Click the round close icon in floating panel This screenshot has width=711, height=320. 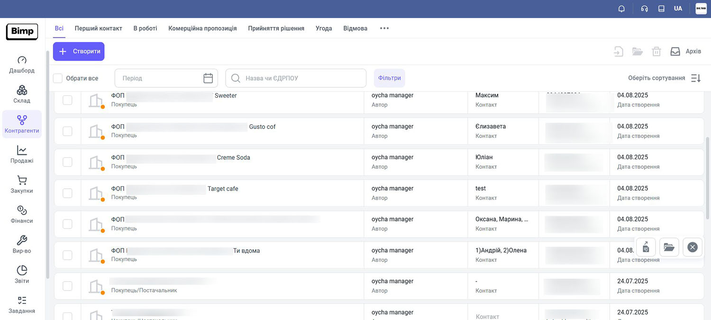693,247
